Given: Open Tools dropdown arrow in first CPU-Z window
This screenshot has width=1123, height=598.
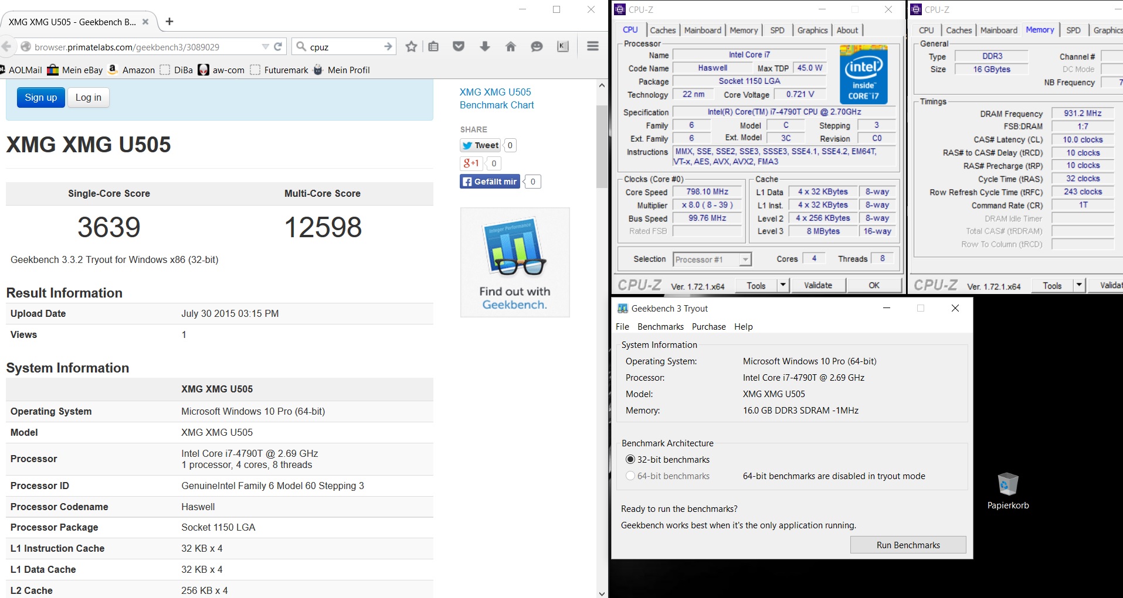Looking at the screenshot, I should pos(783,285).
